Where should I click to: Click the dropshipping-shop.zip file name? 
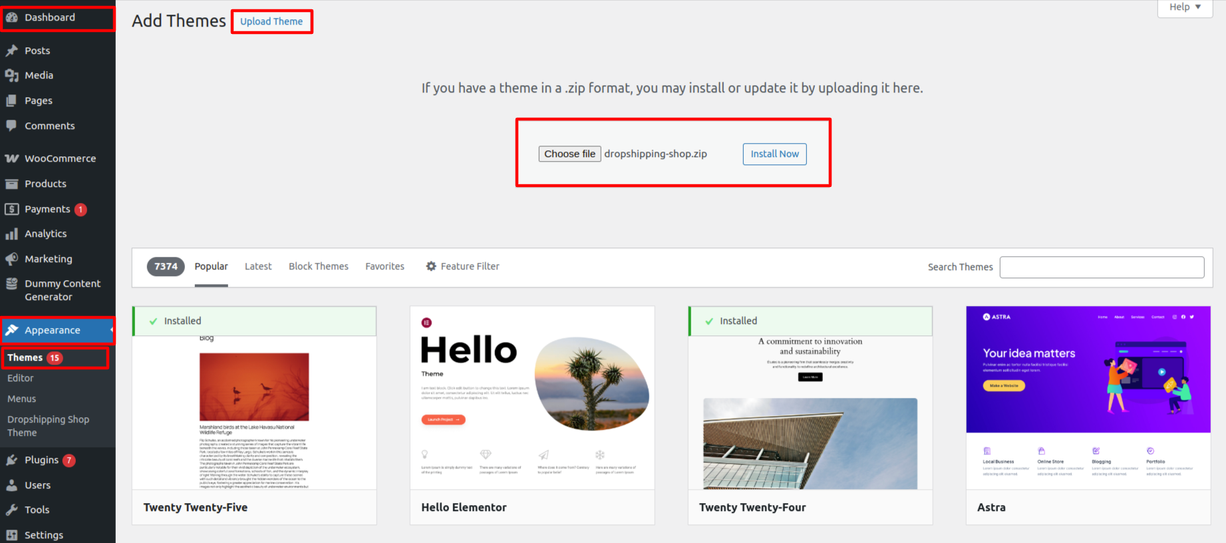click(656, 154)
